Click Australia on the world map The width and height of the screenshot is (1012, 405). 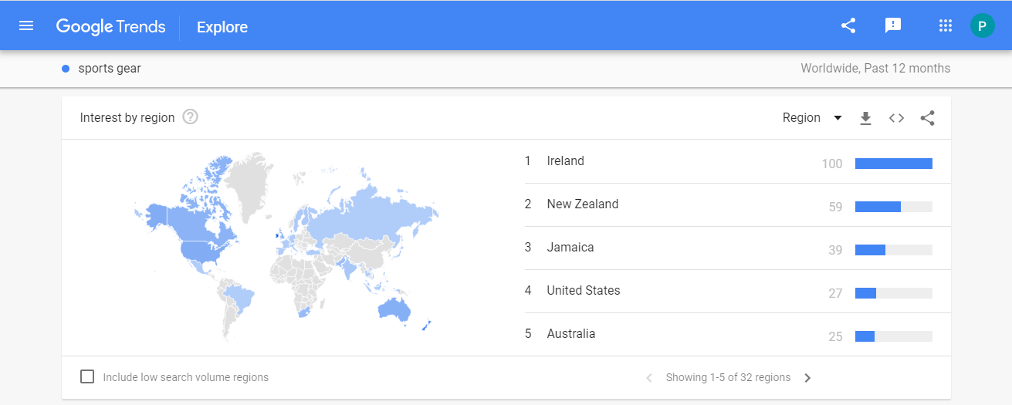[x=394, y=309]
